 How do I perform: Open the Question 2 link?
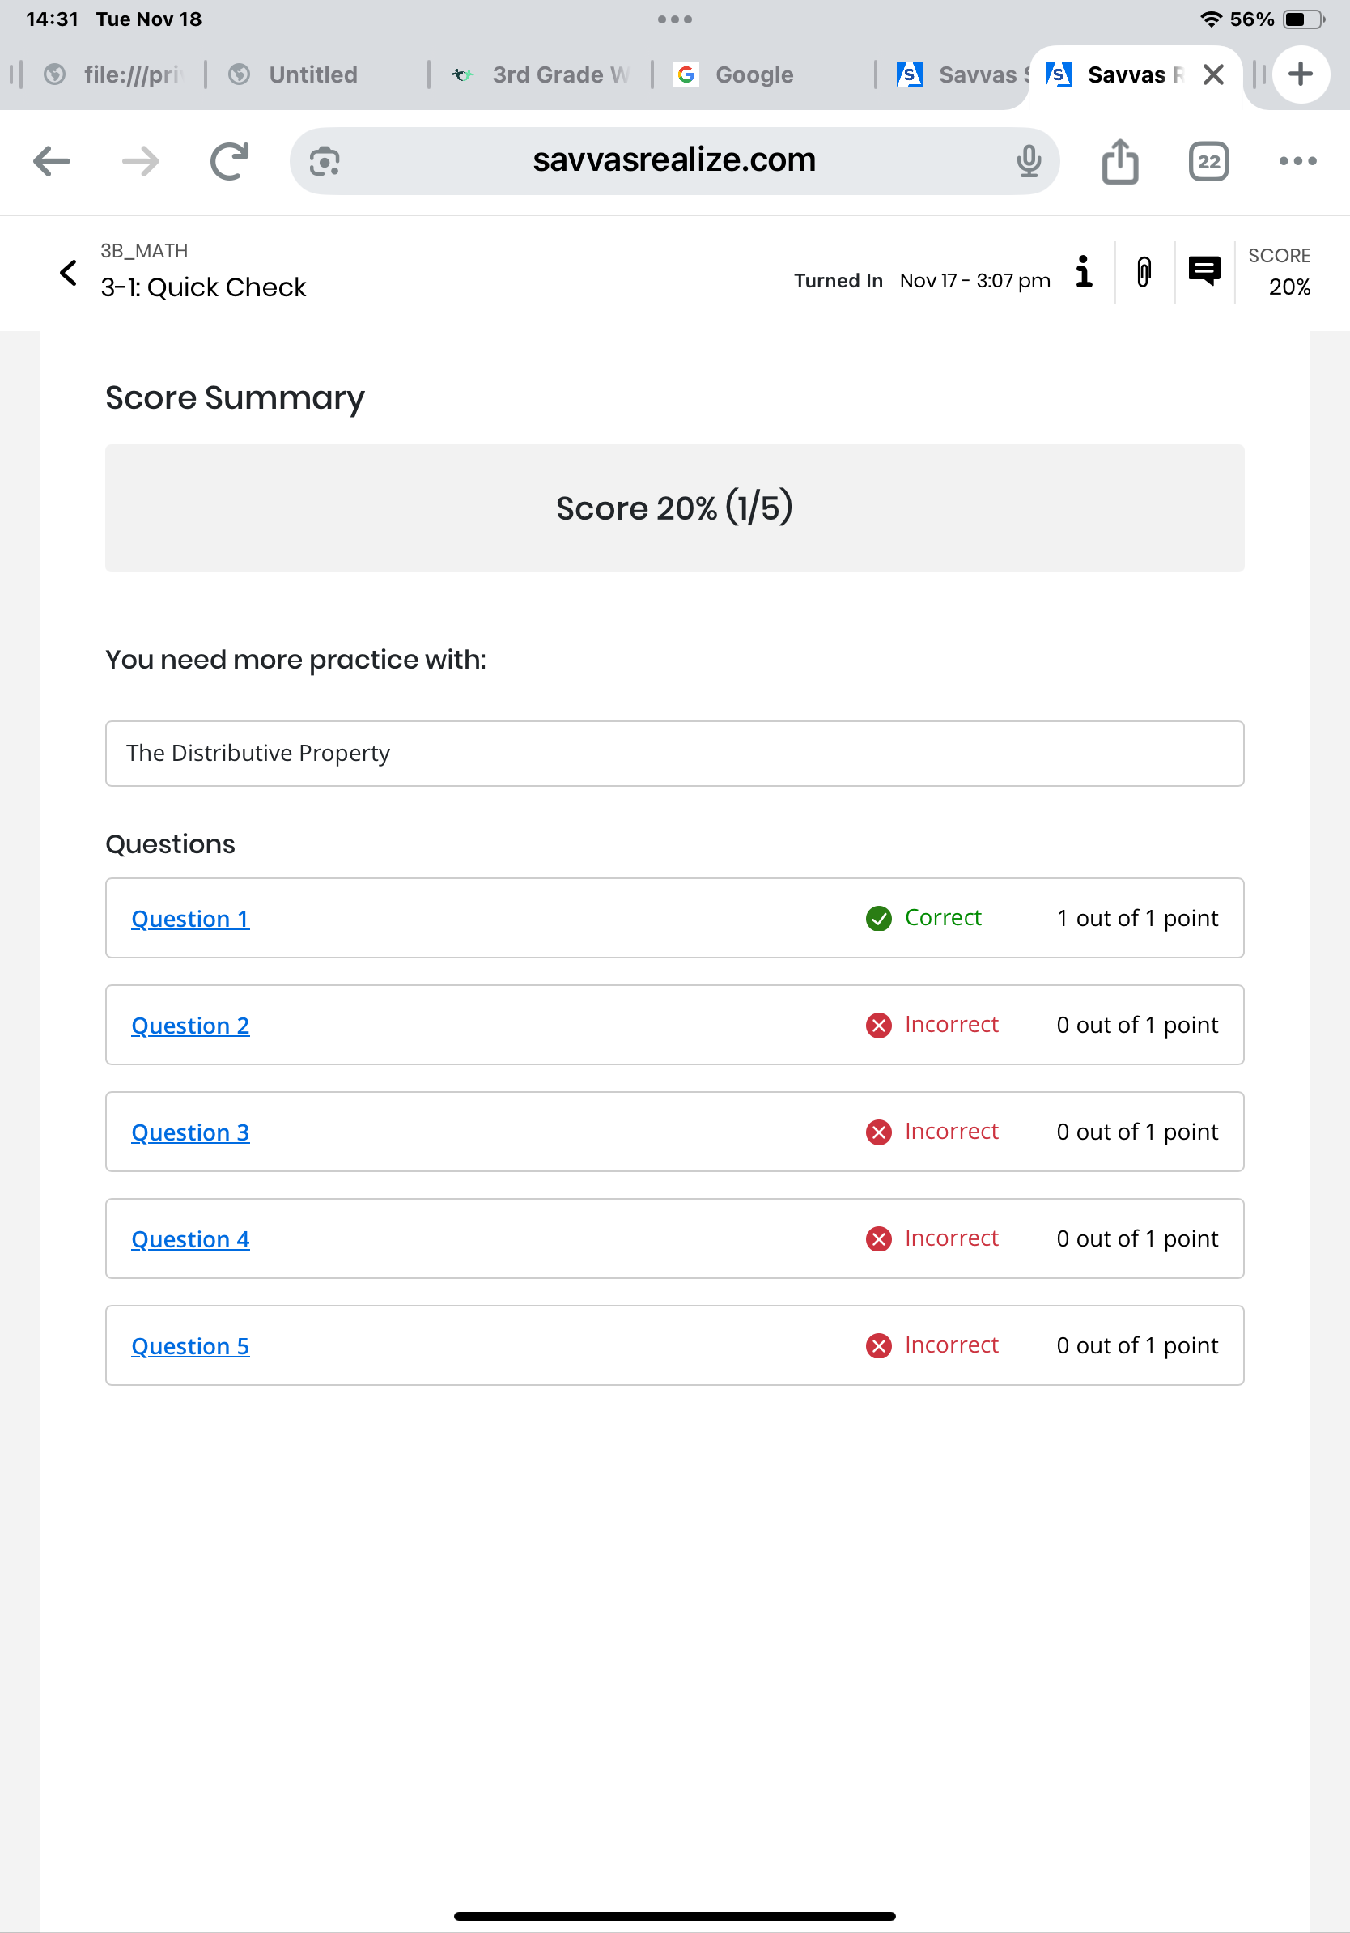[190, 1026]
